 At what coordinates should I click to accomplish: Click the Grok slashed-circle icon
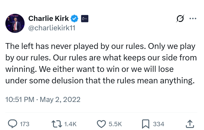point(180,18)
